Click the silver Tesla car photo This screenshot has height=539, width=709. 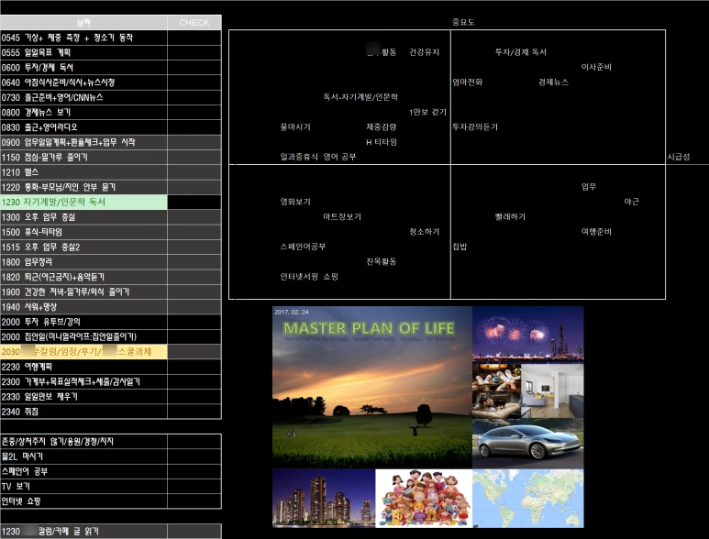coord(528,444)
